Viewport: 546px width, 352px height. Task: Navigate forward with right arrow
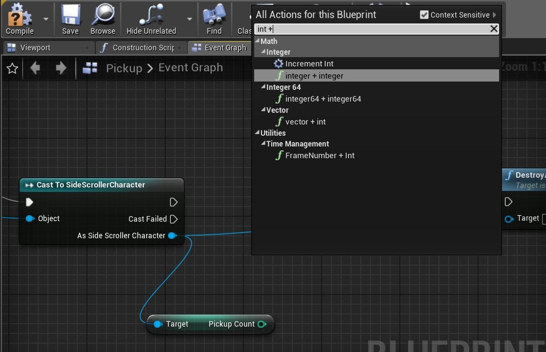coord(61,68)
